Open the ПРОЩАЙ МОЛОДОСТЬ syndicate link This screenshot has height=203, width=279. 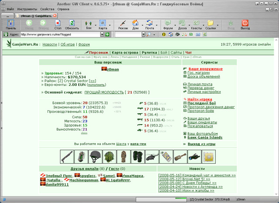click(104, 92)
